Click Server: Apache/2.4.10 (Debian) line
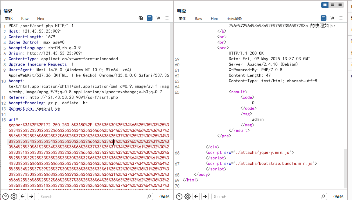The image size is (352, 200). 263,64
